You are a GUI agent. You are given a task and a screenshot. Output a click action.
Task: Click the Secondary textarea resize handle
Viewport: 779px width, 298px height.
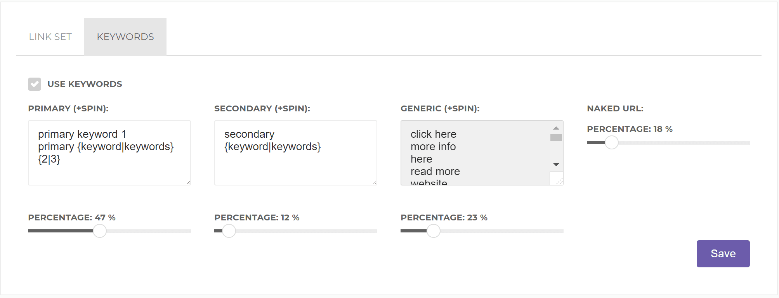[375, 183]
